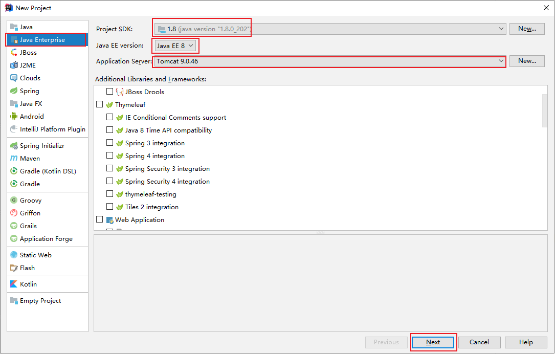Enable Java 8 Time API compatibility checkbox
Screen dimensions: 555x354
(x=110, y=129)
